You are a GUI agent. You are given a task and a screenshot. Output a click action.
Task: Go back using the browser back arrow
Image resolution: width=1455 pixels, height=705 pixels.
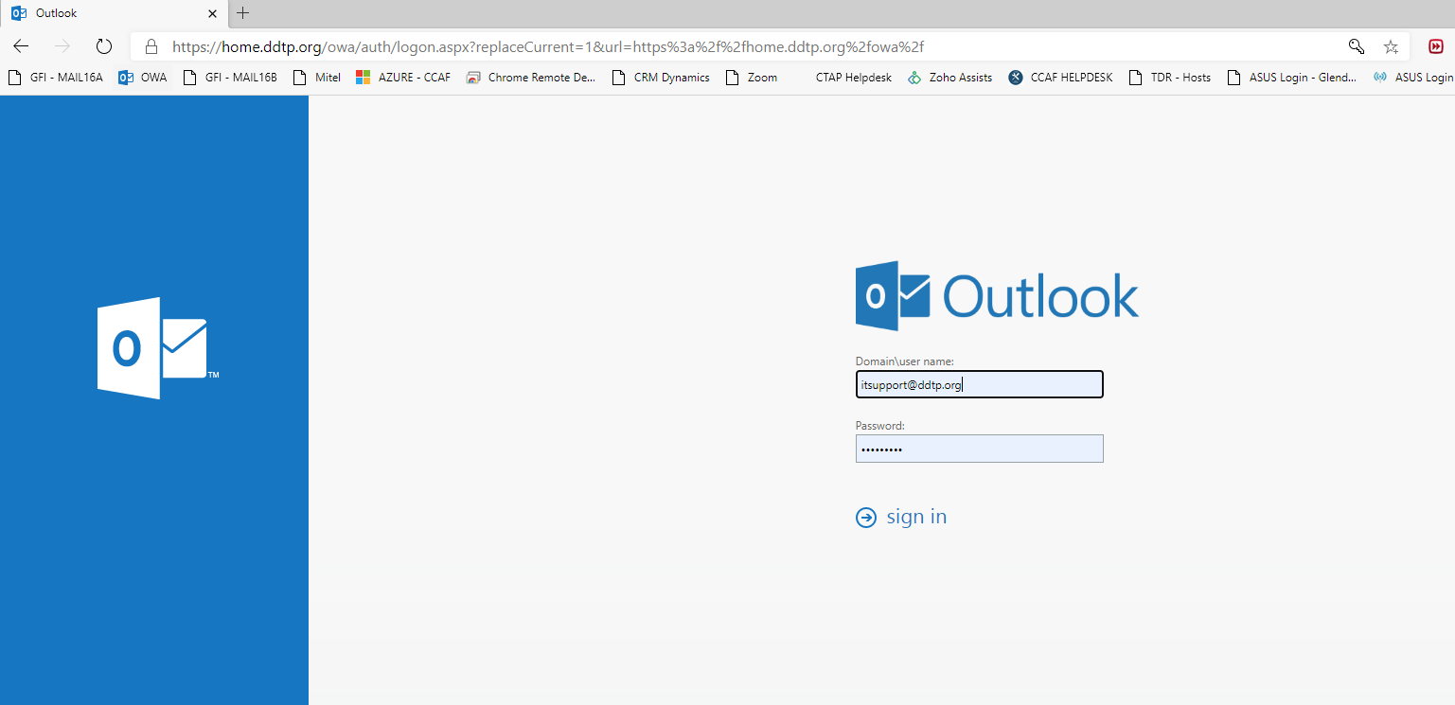[21, 46]
